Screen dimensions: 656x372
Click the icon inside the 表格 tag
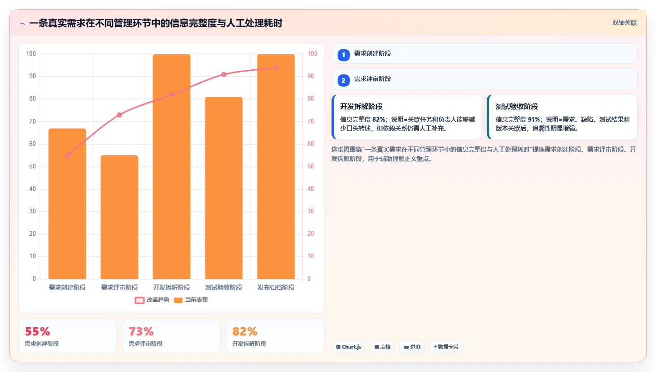[377, 347]
